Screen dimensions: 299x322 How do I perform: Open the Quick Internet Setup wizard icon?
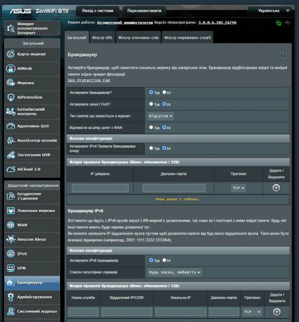tap(11, 28)
